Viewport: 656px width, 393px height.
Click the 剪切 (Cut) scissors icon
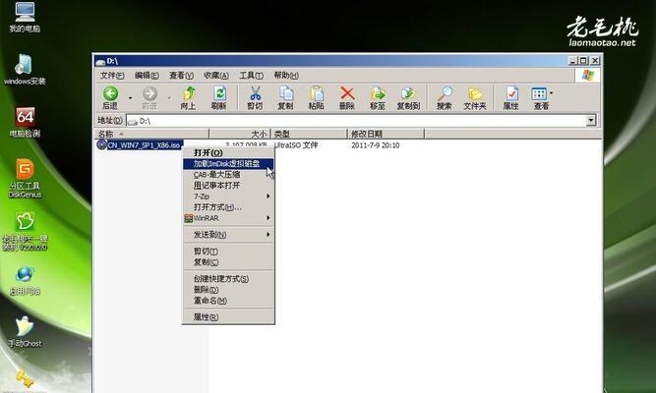tap(255, 93)
